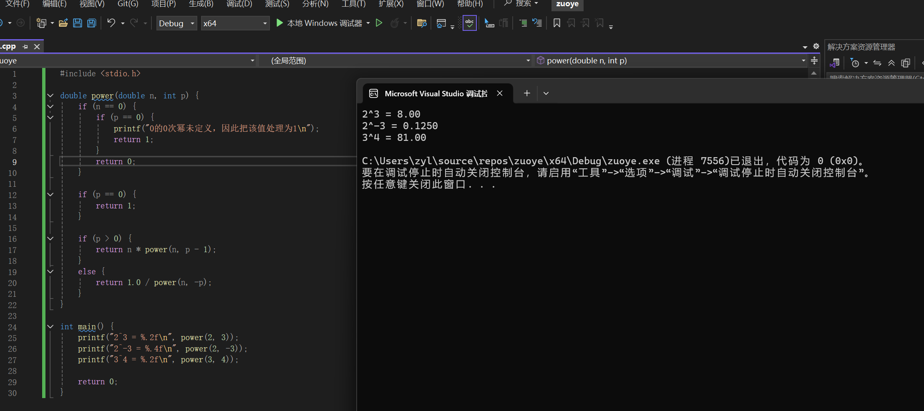This screenshot has height=411, width=924.
Task: Click the Hot Reload flame icon
Action: [x=394, y=23]
